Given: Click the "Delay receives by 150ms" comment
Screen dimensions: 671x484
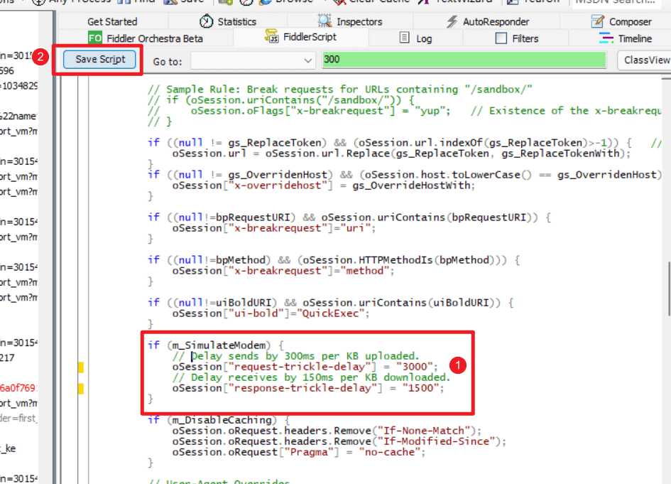Looking at the screenshot, I should tap(311, 377).
